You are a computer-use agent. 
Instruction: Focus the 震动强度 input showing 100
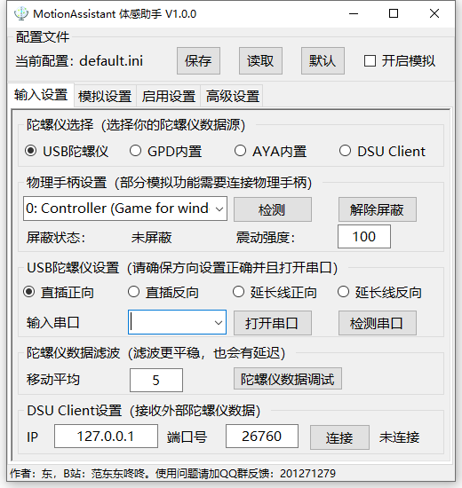[363, 237]
